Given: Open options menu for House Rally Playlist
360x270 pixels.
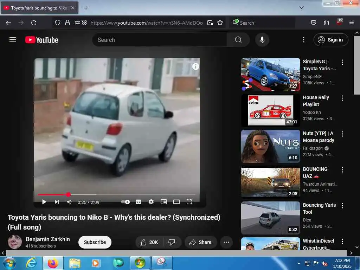Looking at the screenshot, I should coord(342,98).
